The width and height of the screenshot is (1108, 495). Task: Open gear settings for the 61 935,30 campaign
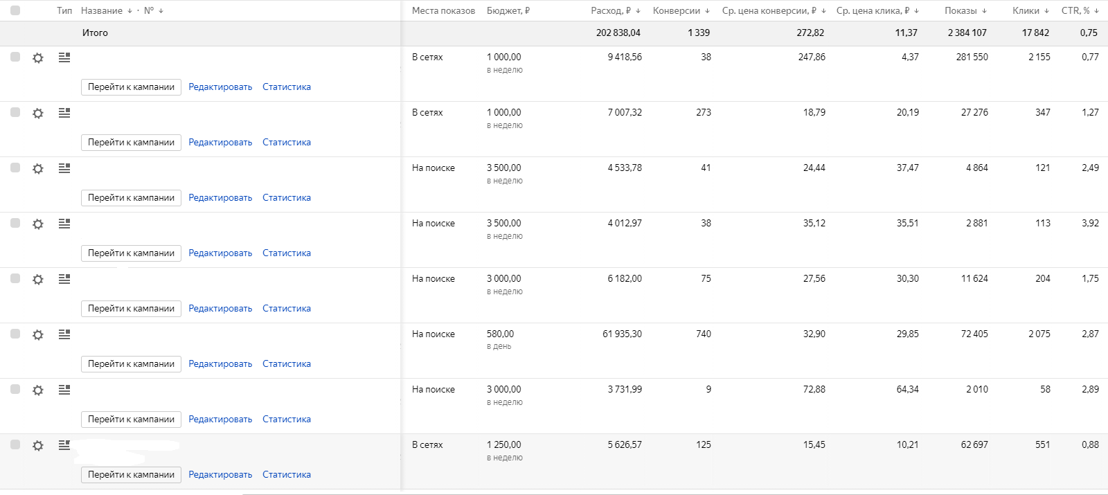[x=38, y=335]
